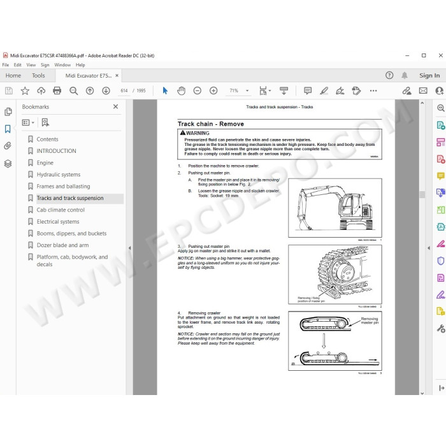This screenshot has height=446, width=446.
Task: Open the Layers panel icon
Action: point(8,164)
